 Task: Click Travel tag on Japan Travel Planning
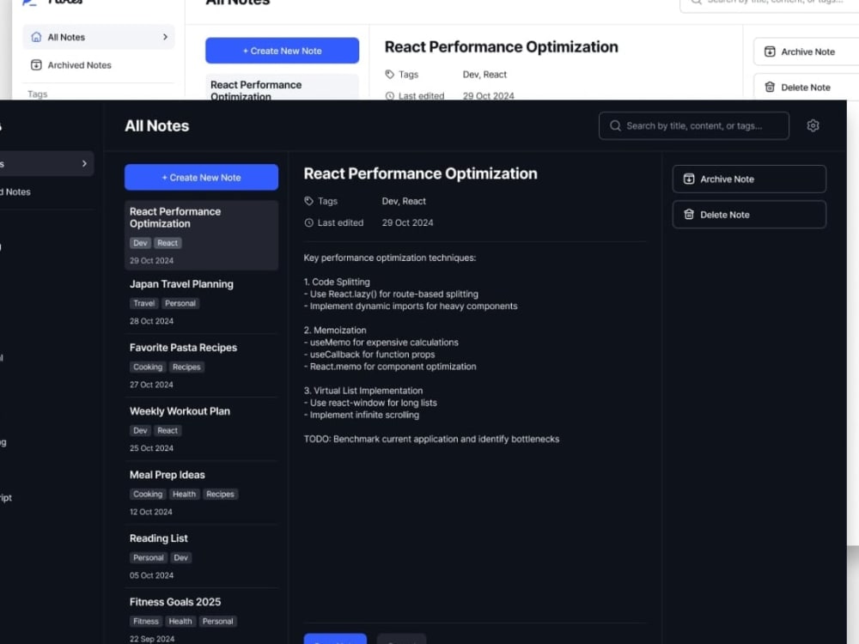pos(144,303)
